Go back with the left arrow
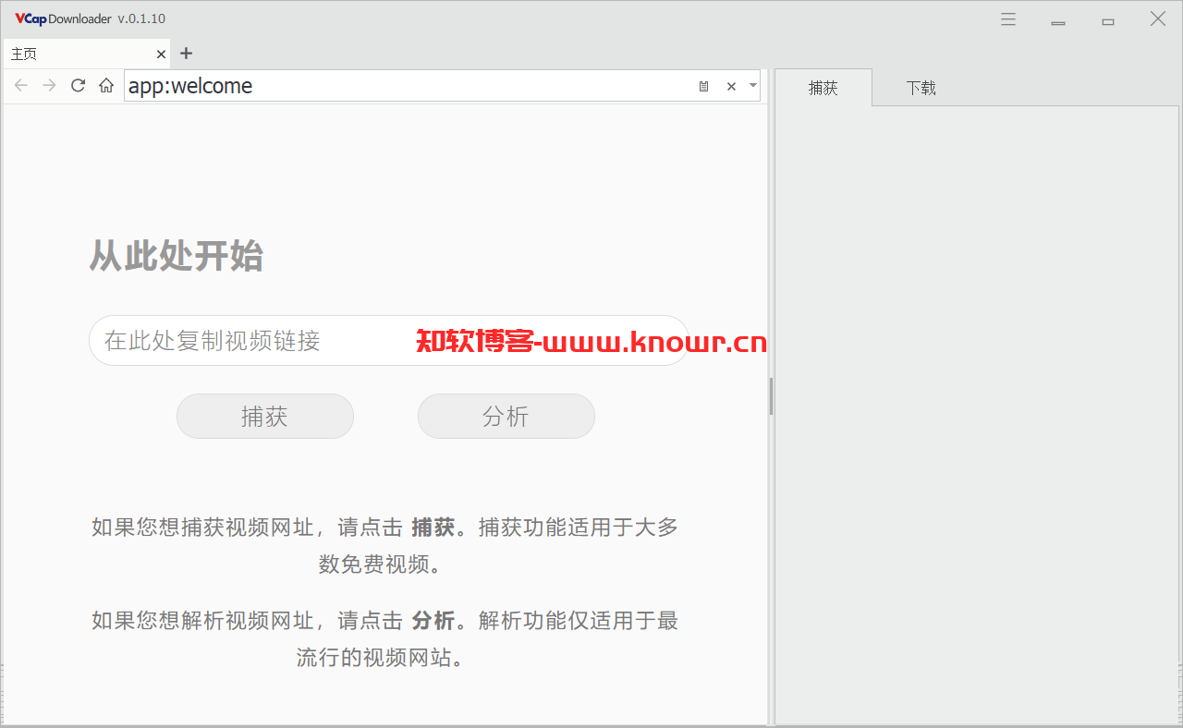 click(21, 86)
